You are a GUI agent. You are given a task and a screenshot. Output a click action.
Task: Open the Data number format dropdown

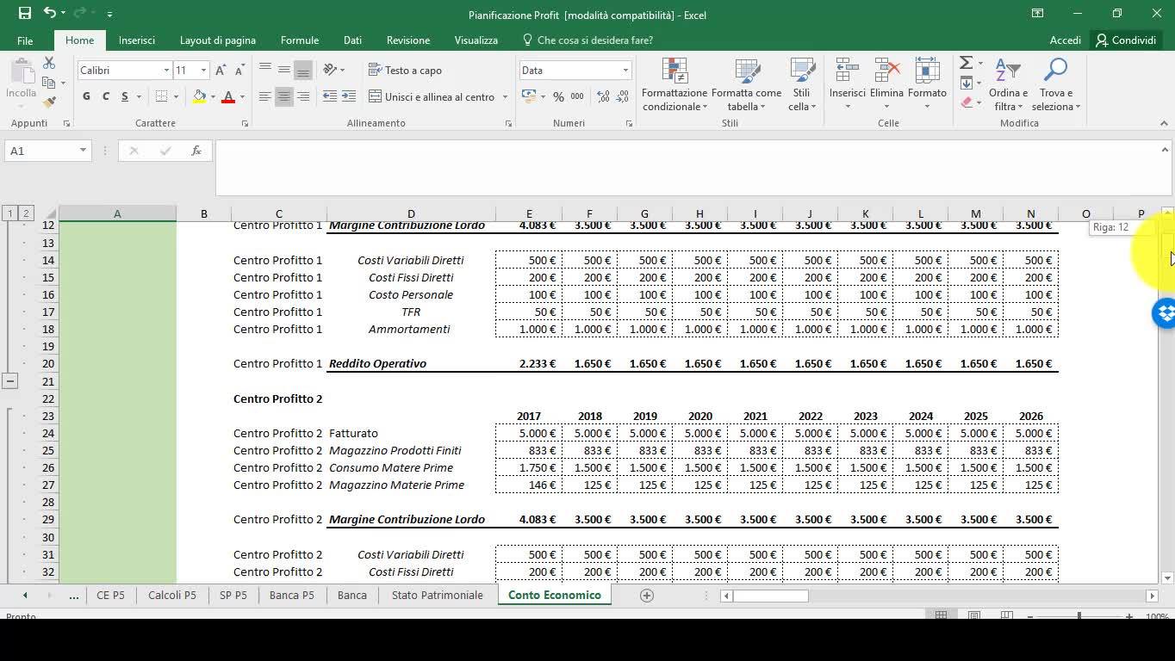click(625, 71)
